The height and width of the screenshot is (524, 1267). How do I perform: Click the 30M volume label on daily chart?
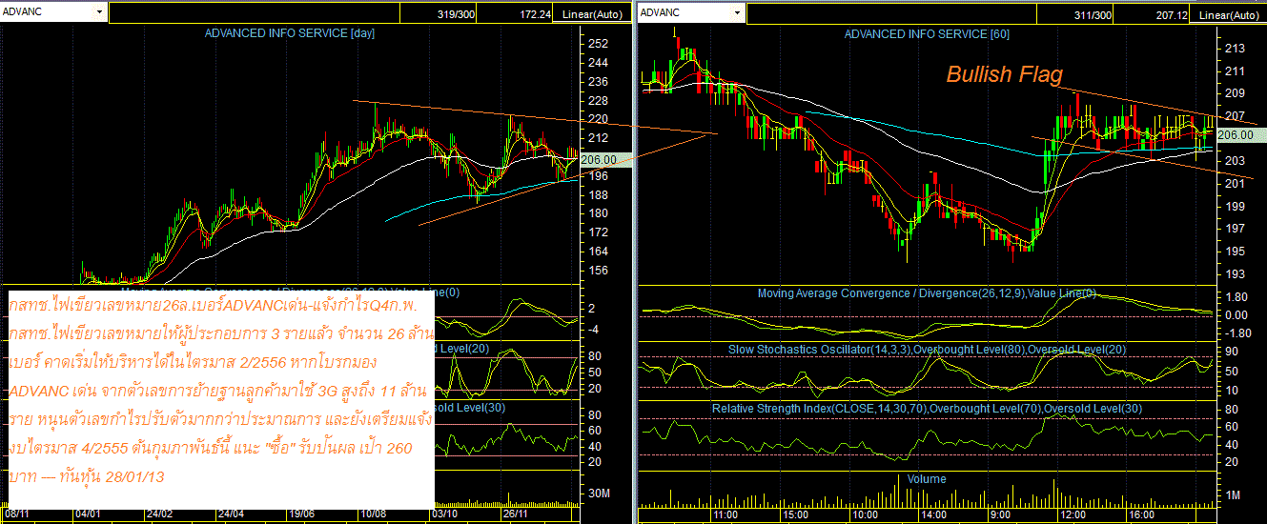[601, 494]
